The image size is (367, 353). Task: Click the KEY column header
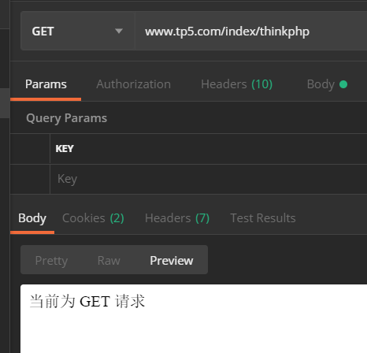(x=65, y=149)
